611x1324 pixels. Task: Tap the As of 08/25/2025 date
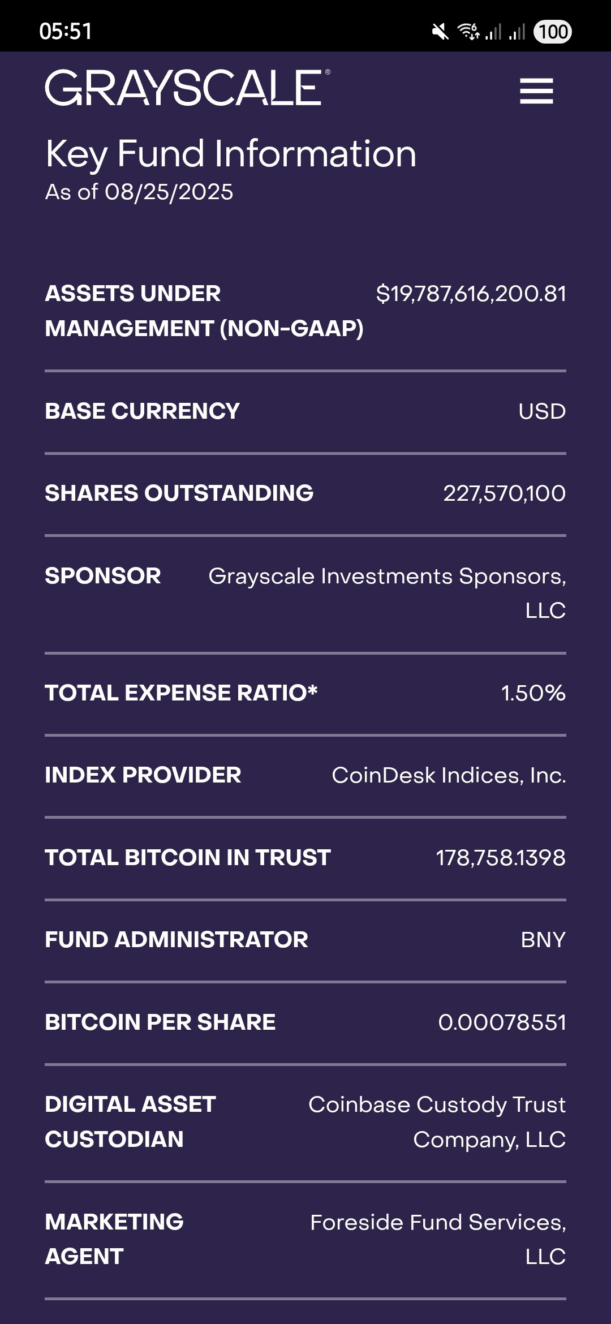[139, 192]
